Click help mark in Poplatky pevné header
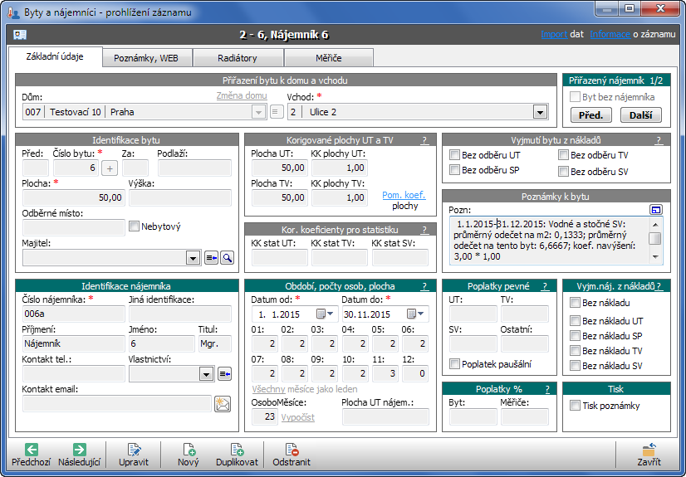Screen dimensions: 686x477 [x=545, y=286]
